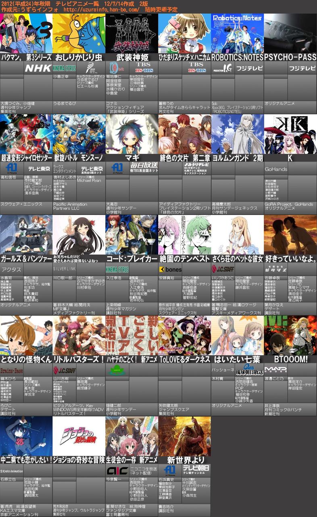This screenshot has height=517, width=317.
Task: Click the 武装神姫 silhouette thumbnail
Action: click(132, 34)
